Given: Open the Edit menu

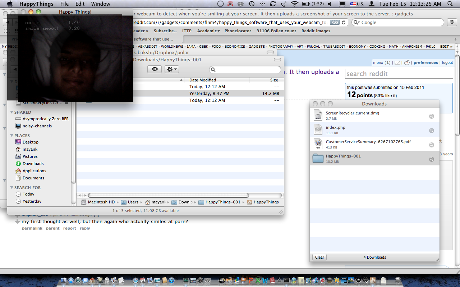Looking at the screenshot, I should point(80,4).
